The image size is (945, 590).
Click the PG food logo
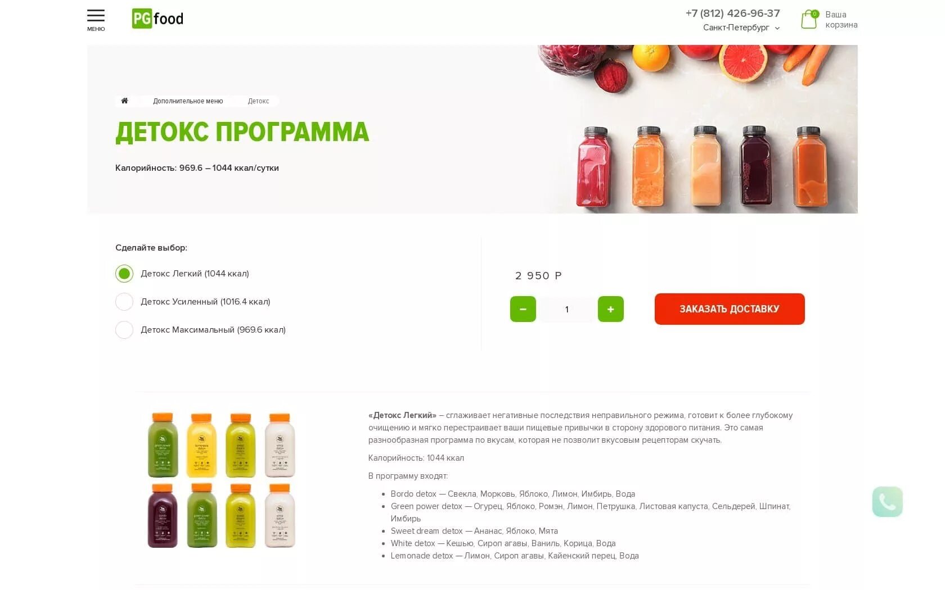coord(157,19)
